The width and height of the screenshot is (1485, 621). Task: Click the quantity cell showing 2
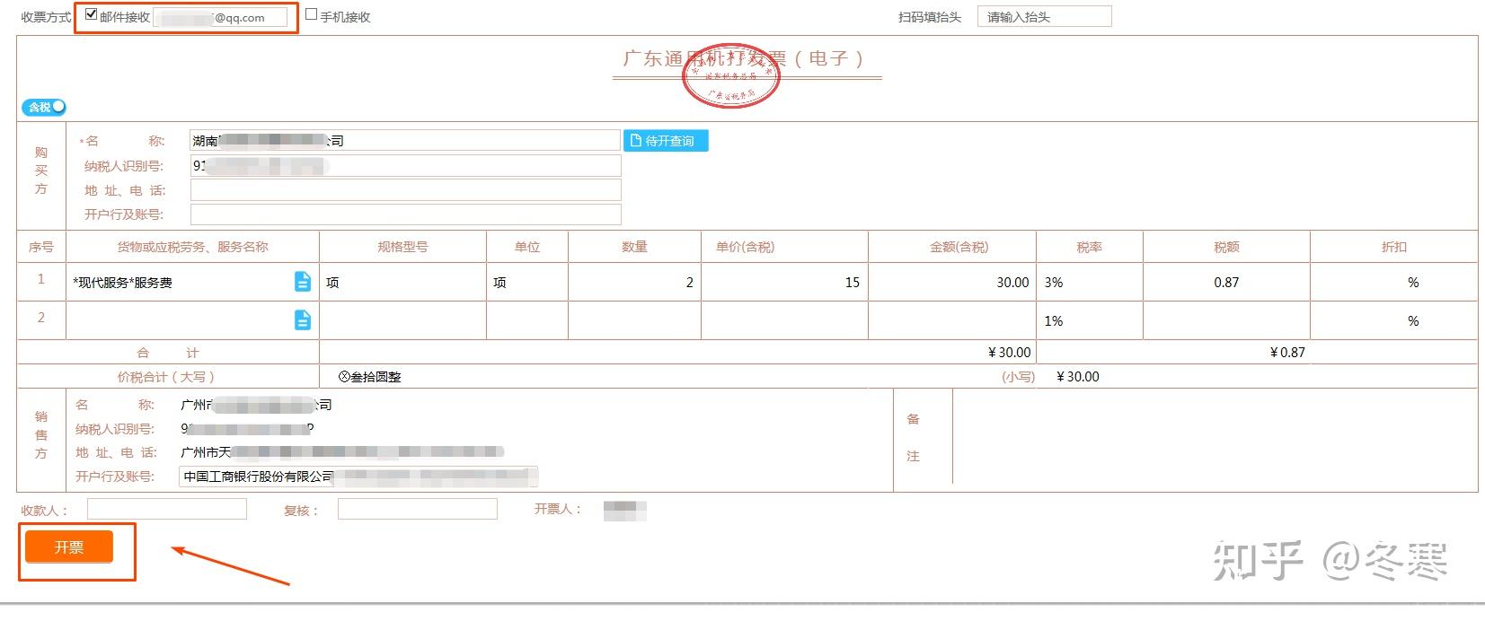(634, 282)
